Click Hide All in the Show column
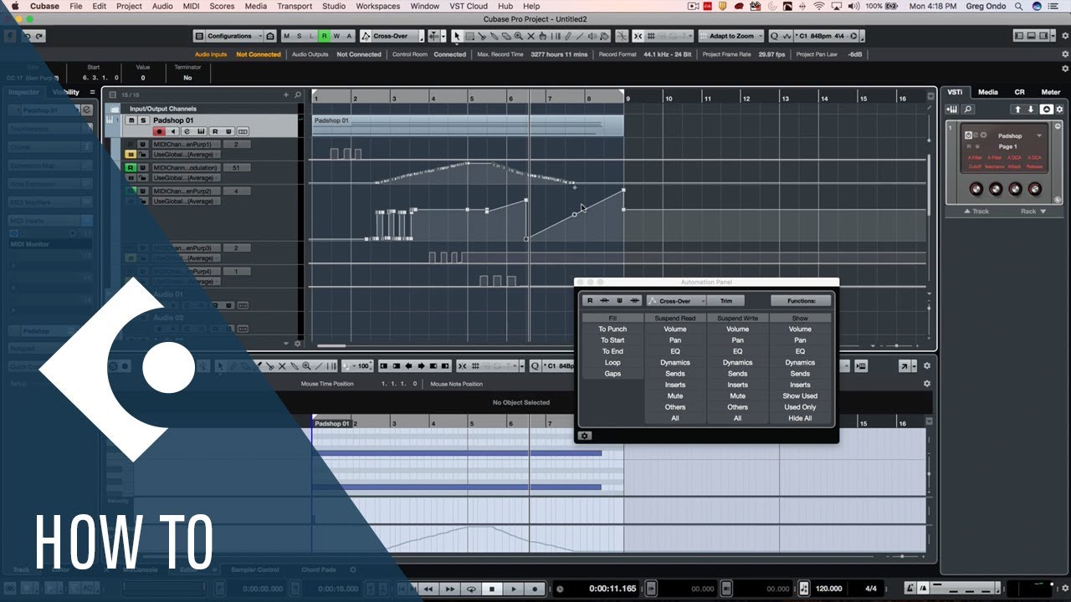 pos(800,418)
